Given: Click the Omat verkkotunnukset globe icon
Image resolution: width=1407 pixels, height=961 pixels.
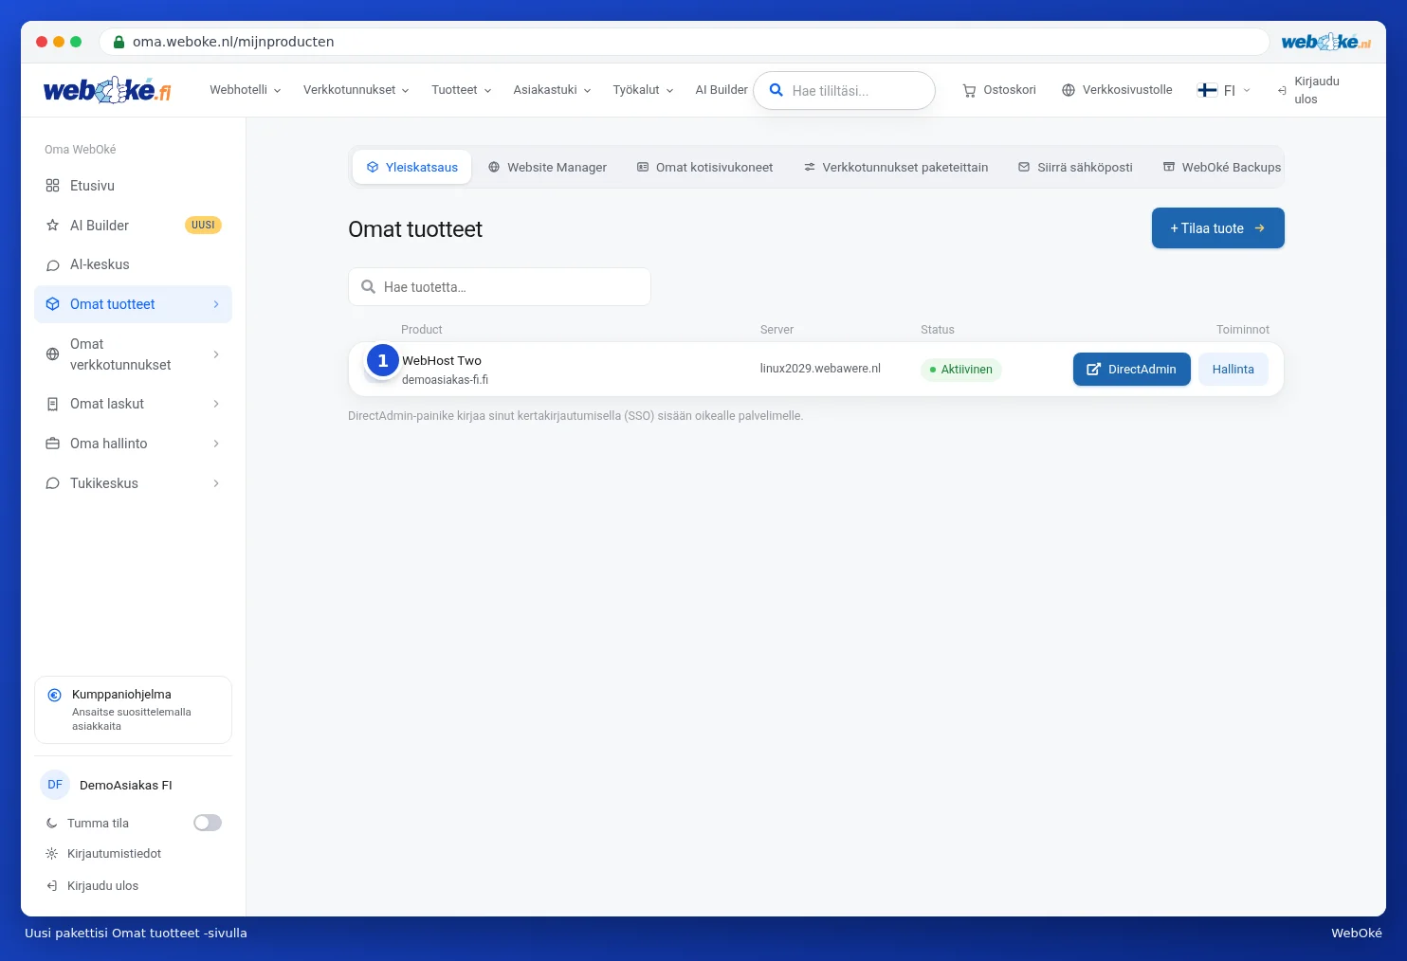Looking at the screenshot, I should tap(53, 354).
